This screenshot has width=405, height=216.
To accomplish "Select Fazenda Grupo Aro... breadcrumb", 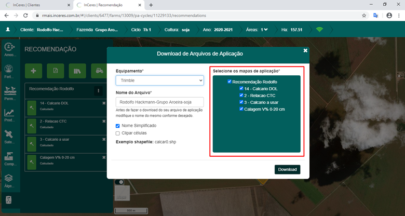I will (97, 30).
